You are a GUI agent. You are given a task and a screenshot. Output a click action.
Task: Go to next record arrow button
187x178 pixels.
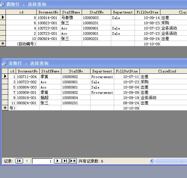tap(58, 161)
